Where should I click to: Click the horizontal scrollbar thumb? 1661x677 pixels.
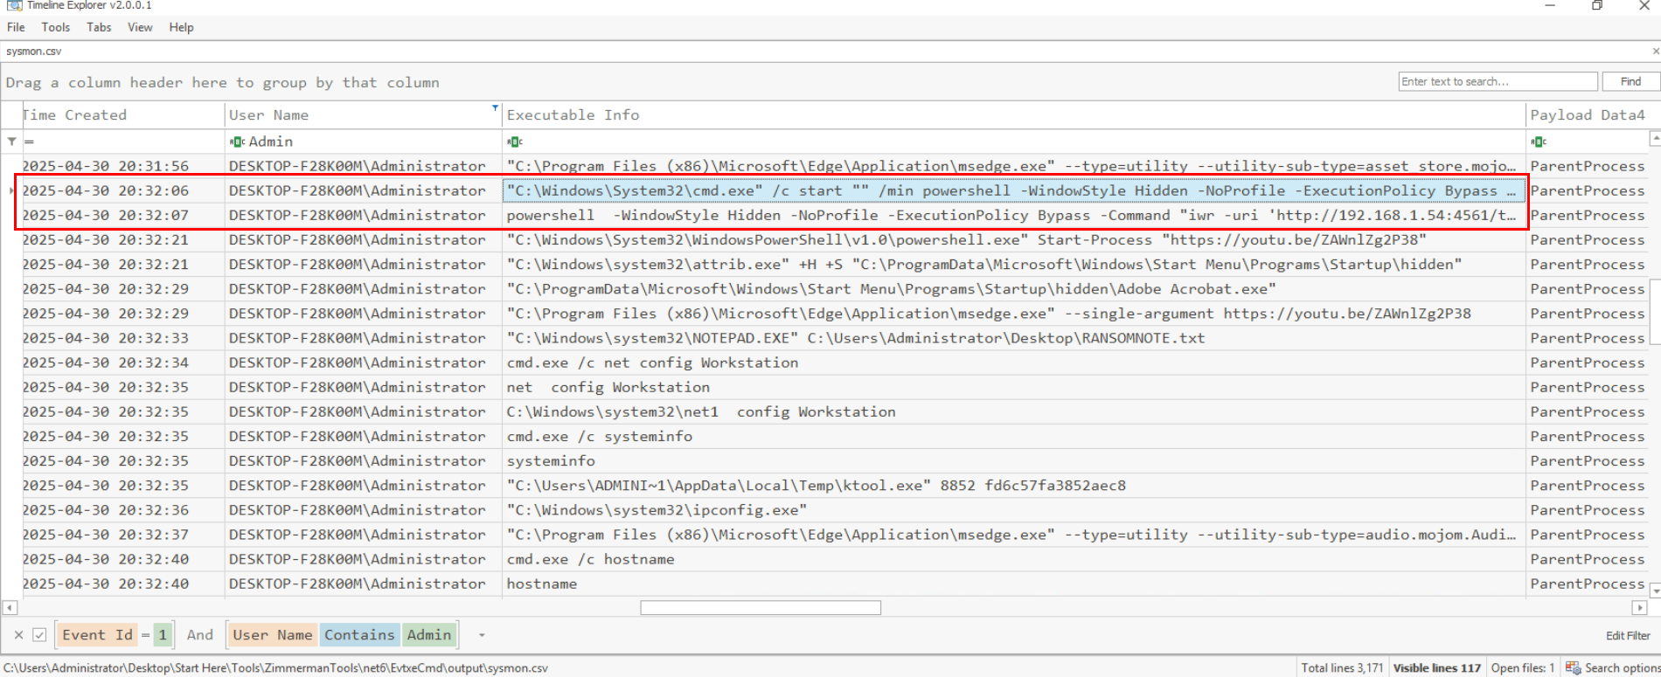click(x=761, y=607)
